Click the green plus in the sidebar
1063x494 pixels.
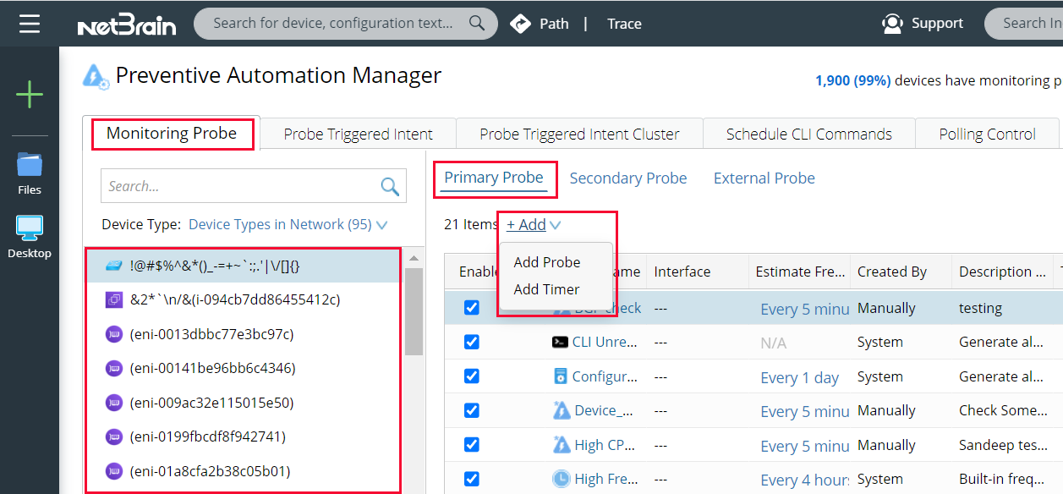(x=30, y=94)
